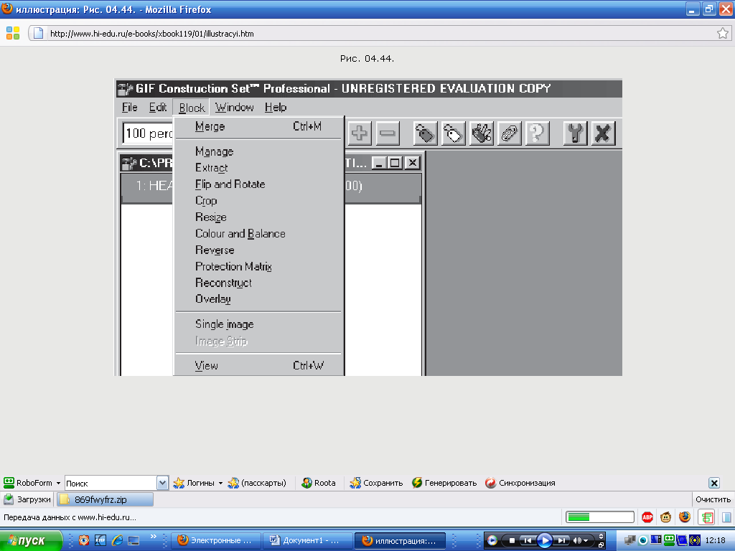Click the paperclip toolbar icon

point(510,133)
